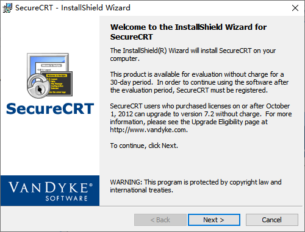Cancel the SecureCRT installation
The height and width of the screenshot is (232, 305).
(272, 220)
